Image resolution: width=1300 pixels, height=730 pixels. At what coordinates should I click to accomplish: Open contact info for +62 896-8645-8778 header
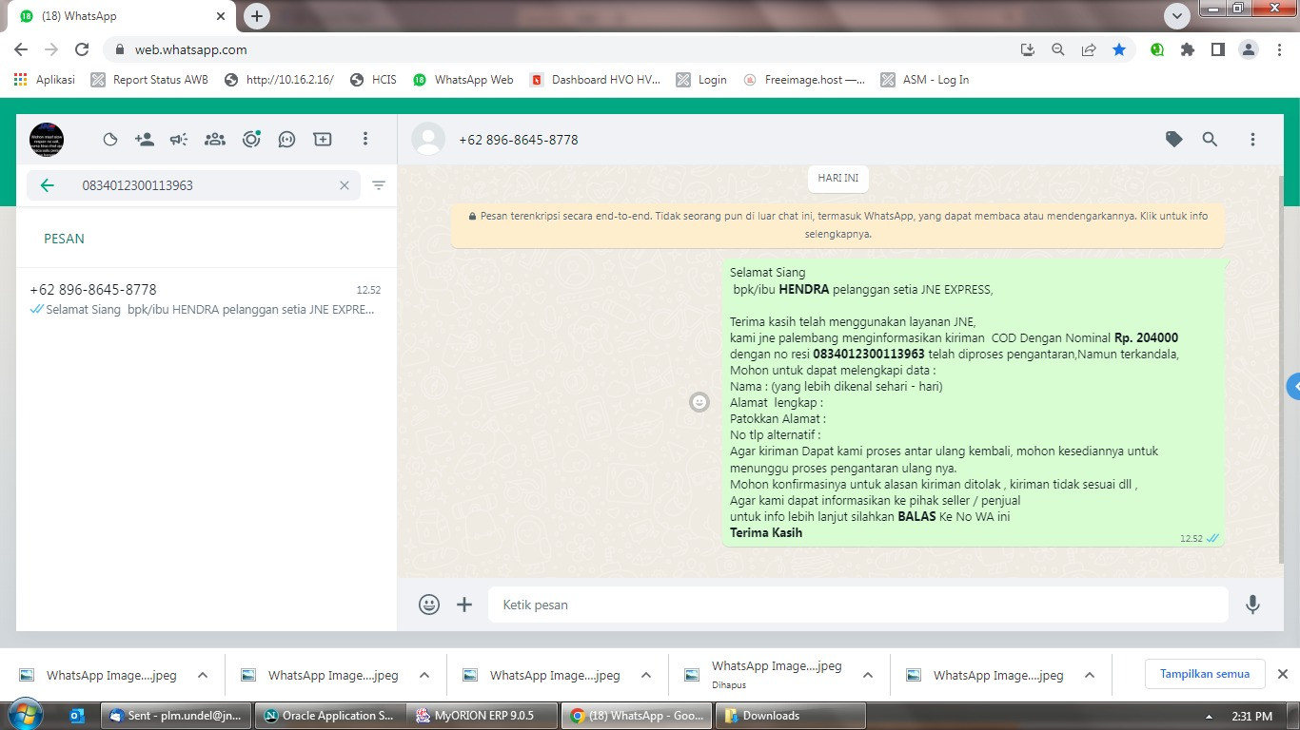pyautogui.click(x=519, y=140)
